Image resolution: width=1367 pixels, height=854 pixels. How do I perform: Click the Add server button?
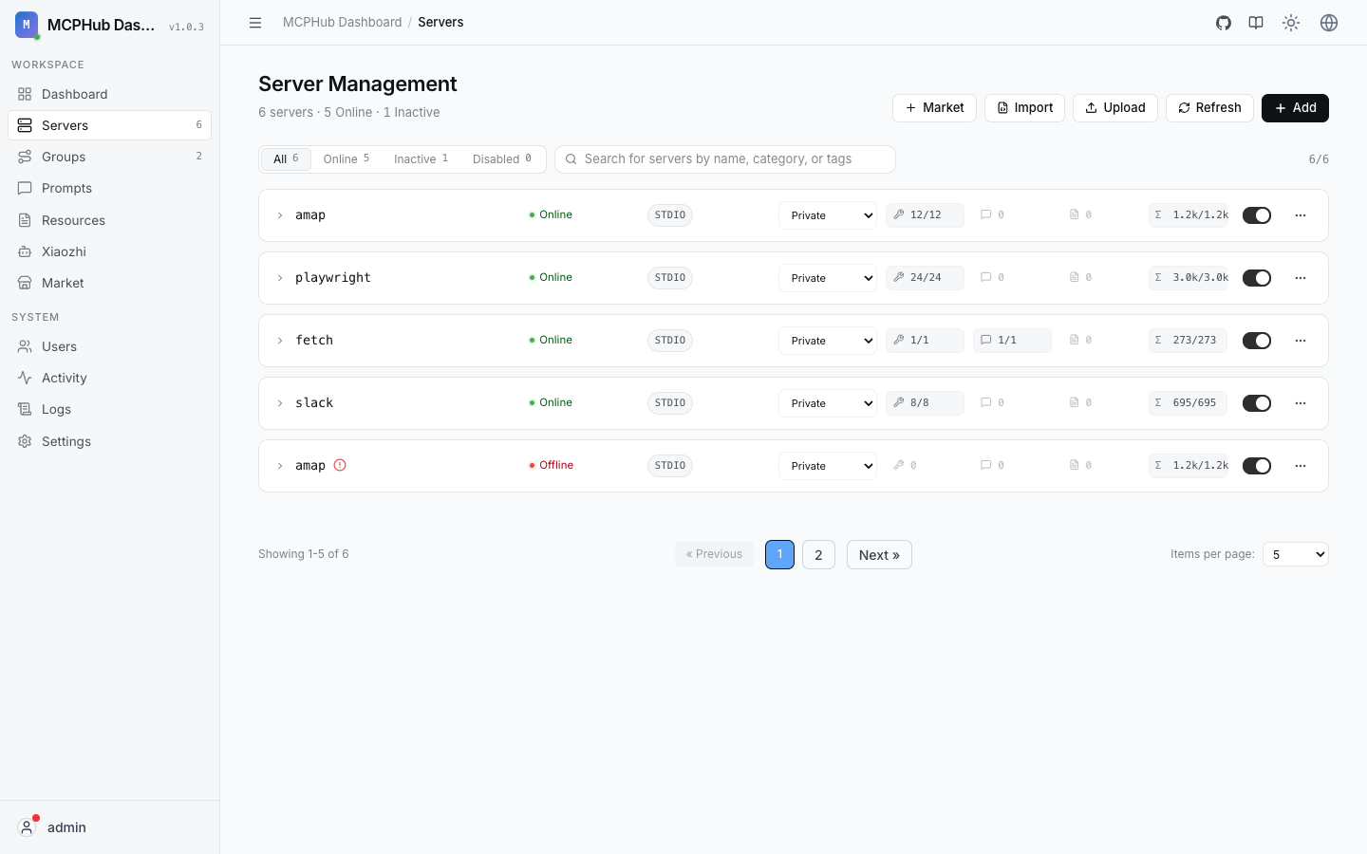[x=1295, y=108]
